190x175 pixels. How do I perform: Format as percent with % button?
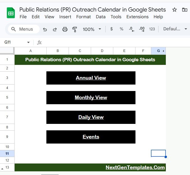[x=121, y=29]
